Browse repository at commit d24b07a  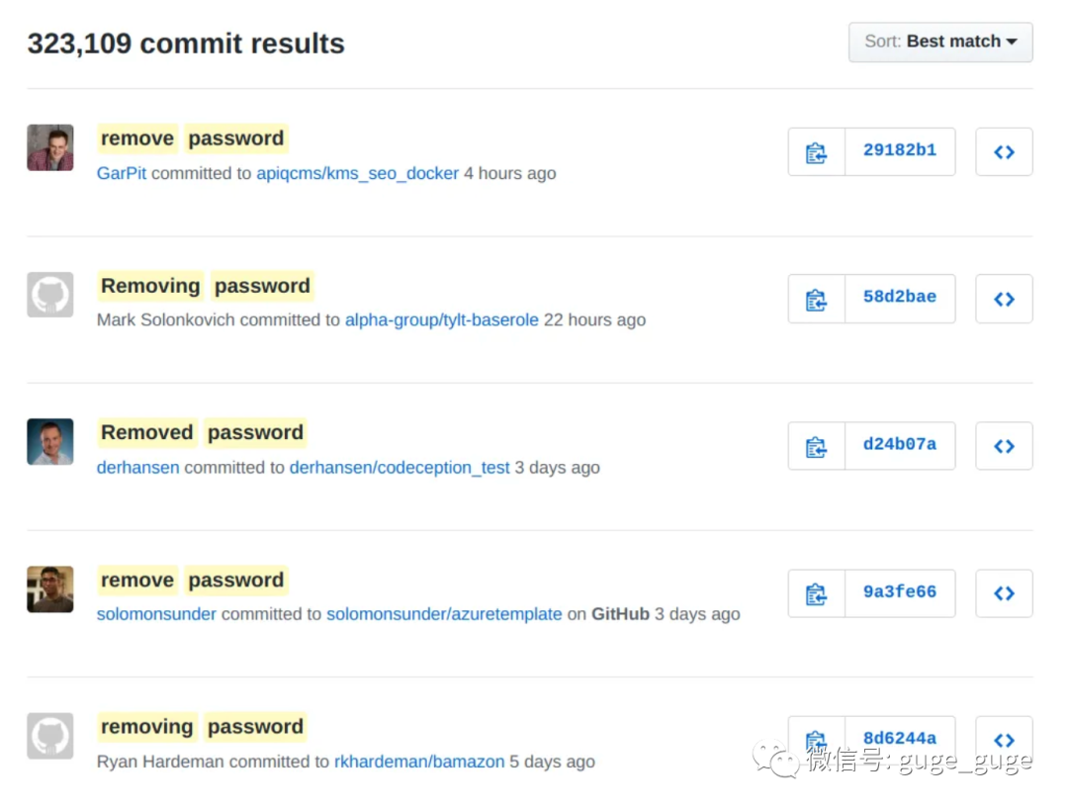[1004, 446]
